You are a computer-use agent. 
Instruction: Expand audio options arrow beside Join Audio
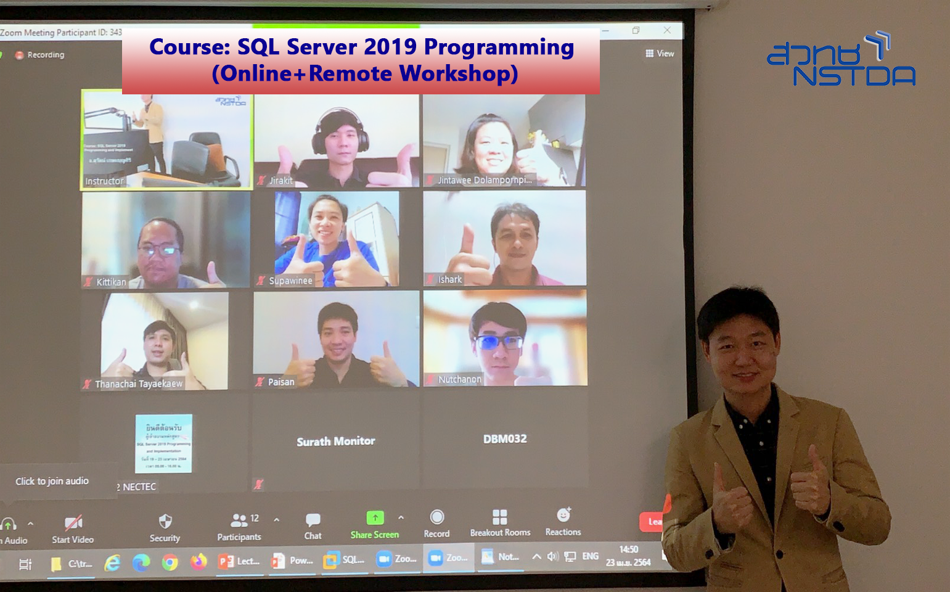coord(30,524)
